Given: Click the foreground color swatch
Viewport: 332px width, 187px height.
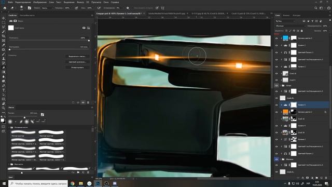Looking at the screenshot, I should [x=2, y=120].
